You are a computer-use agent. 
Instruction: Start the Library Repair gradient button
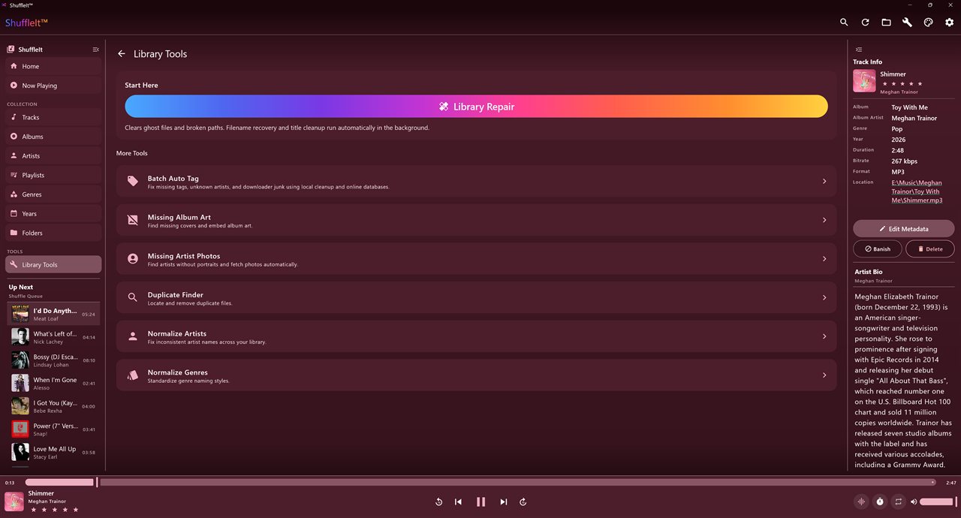tap(476, 107)
